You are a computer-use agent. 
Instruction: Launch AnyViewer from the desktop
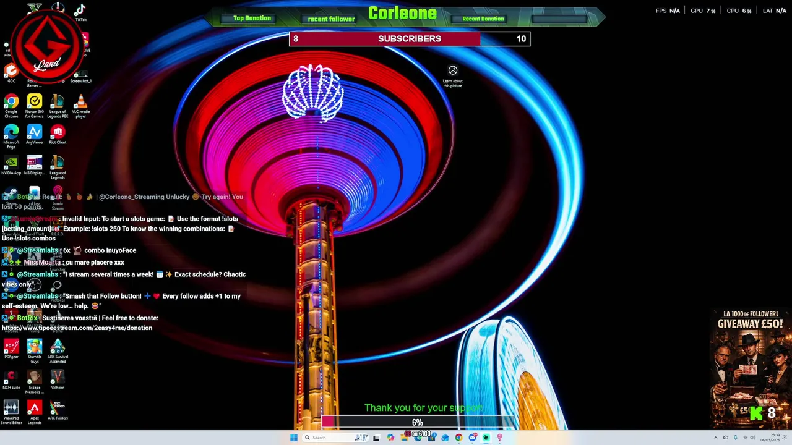(x=35, y=135)
